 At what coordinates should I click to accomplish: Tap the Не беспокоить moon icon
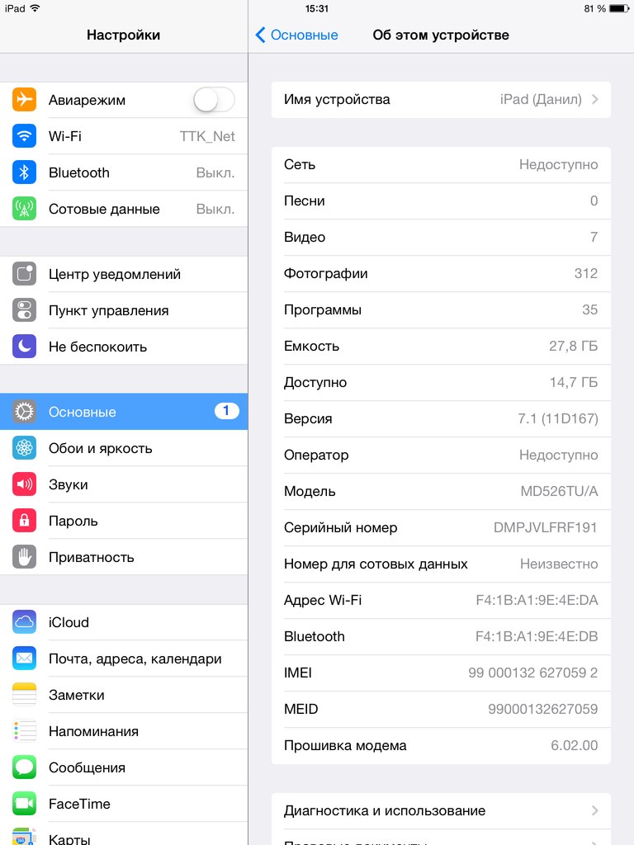tap(24, 347)
